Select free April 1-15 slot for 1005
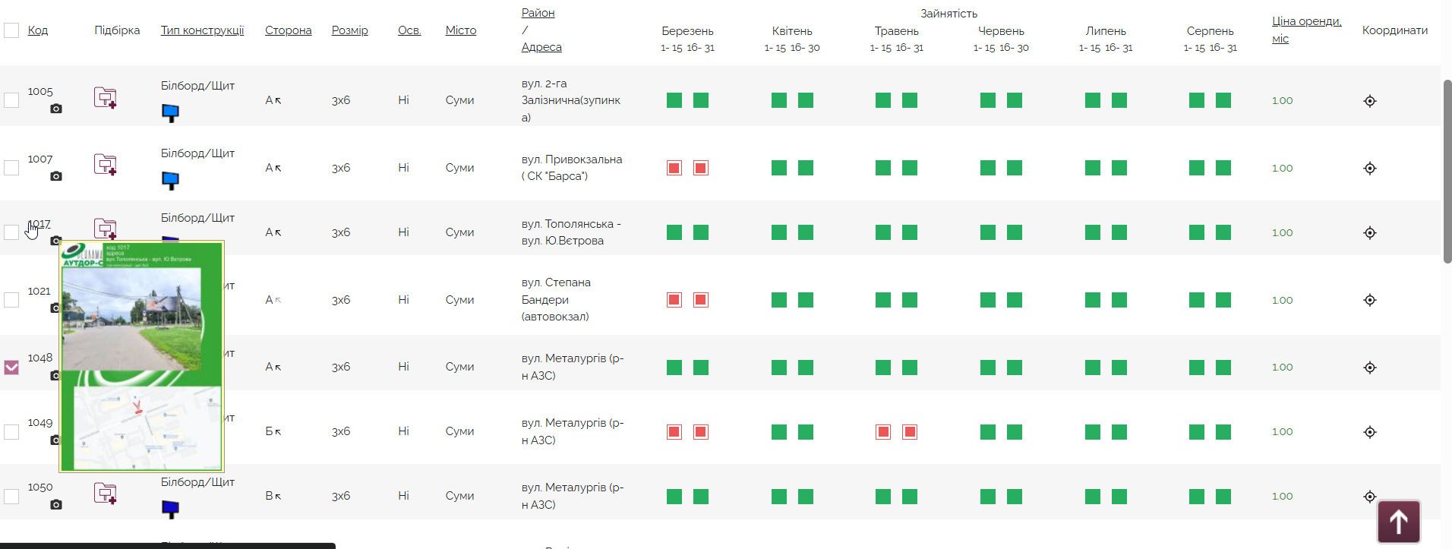The height and width of the screenshot is (549, 1452). click(779, 100)
